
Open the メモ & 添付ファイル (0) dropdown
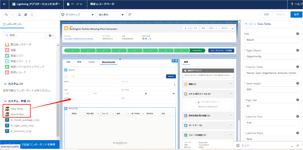tap(230, 93)
